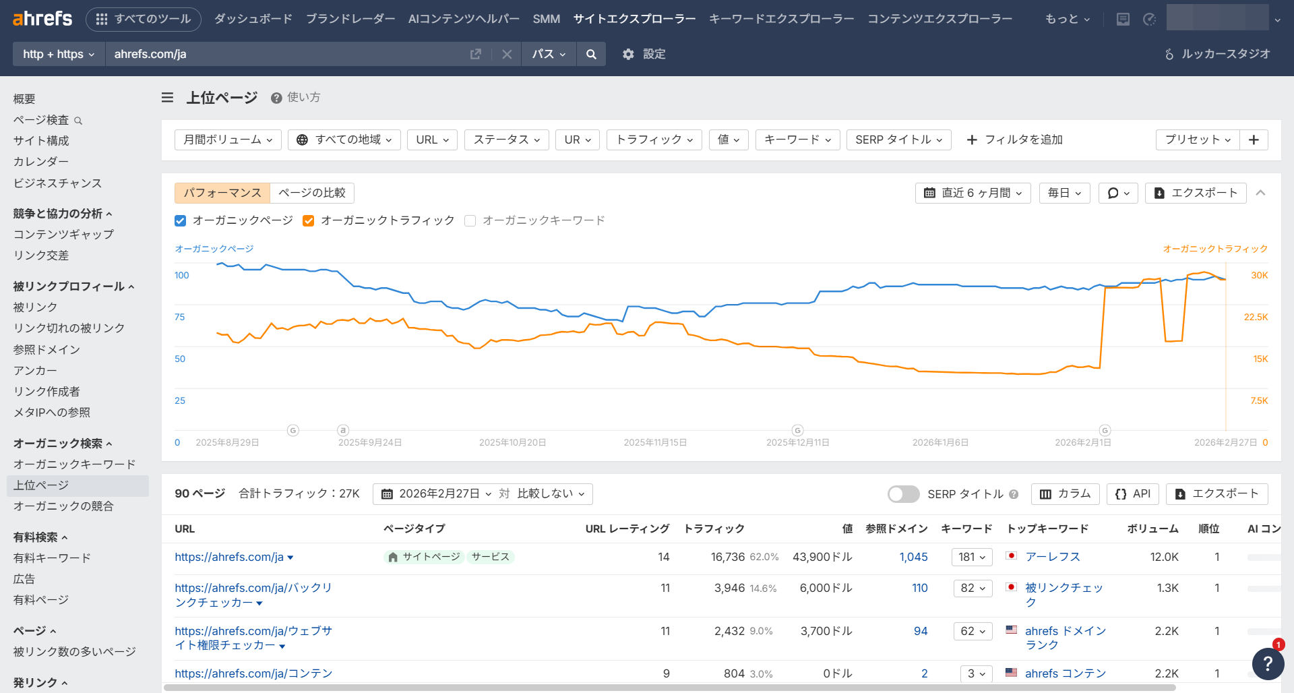The image size is (1294, 693).
Task: Click the search magnifier icon in the URL bar
Action: click(x=591, y=54)
